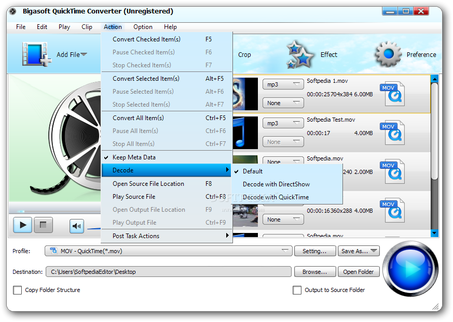
Task: Open disabled None dropdown for Softpedia Test.mov
Action: click(x=283, y=142)
